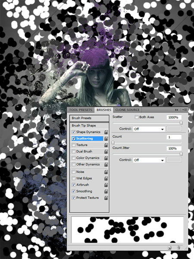Toggle lock icon for Noise
The image size is (194, 259).
pos(106,172)
